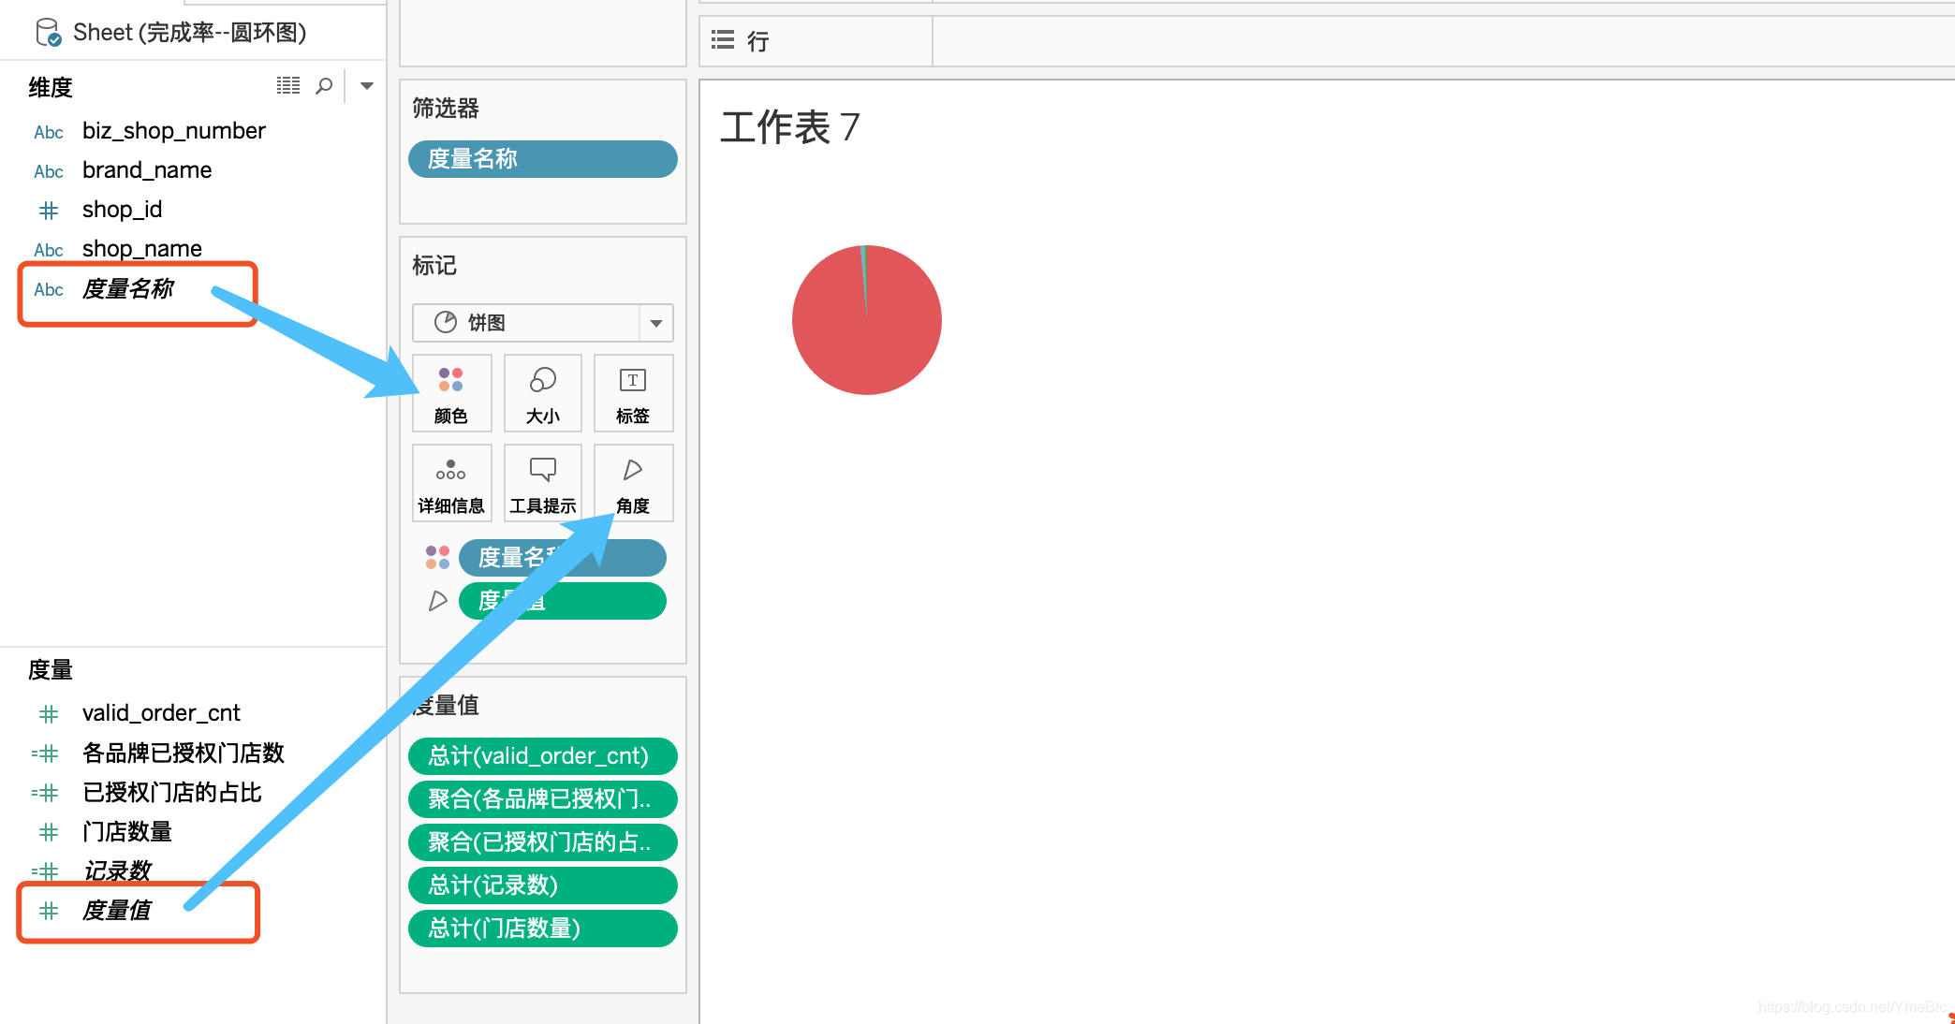
Task: Click the 行 shelf rows icon
Action: (723, 40)
